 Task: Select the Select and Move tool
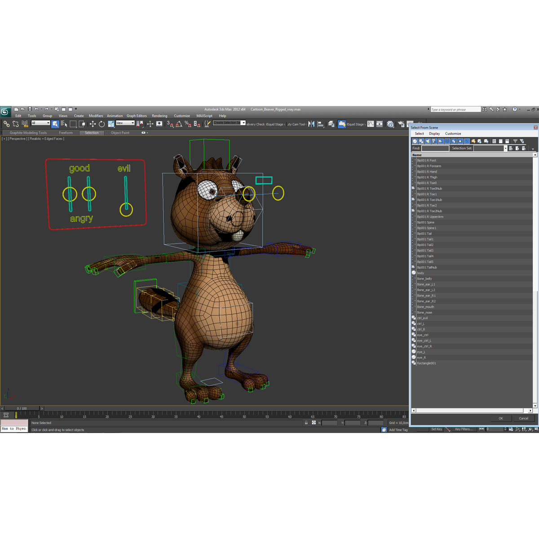click(92, 123)
